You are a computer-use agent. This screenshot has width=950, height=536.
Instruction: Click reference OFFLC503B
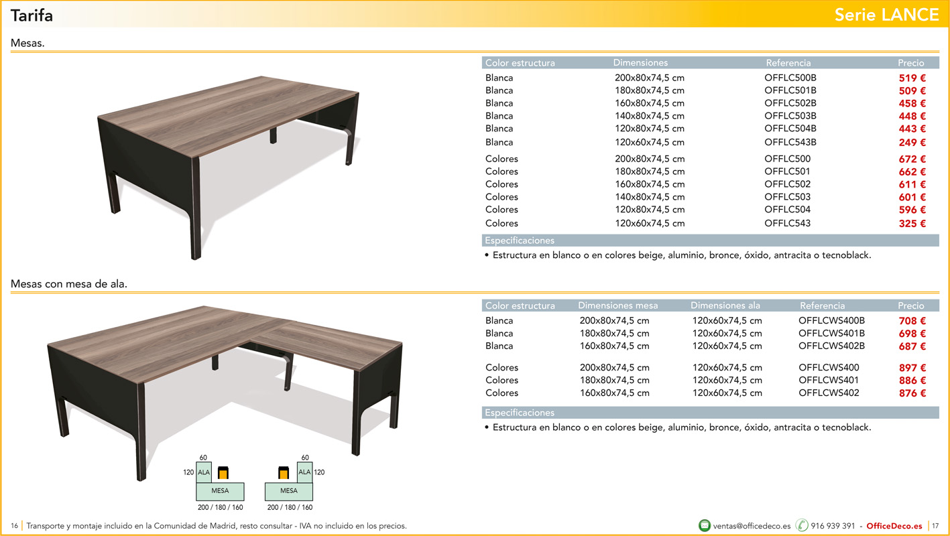(x=790, y=116)
